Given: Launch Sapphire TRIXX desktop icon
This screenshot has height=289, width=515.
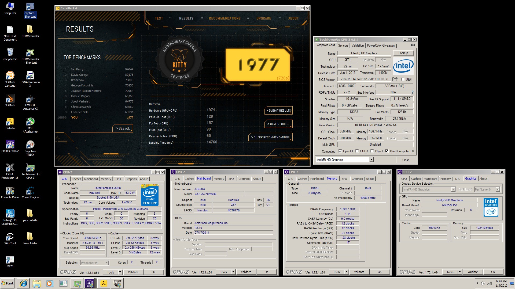Looking at the screenshot, I should 30,148.
